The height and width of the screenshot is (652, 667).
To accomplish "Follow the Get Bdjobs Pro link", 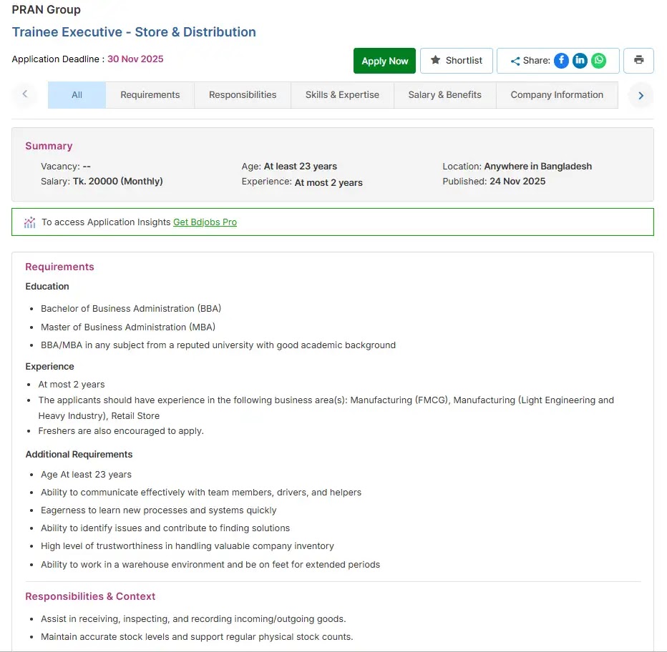I will click(x=205, y=222).
